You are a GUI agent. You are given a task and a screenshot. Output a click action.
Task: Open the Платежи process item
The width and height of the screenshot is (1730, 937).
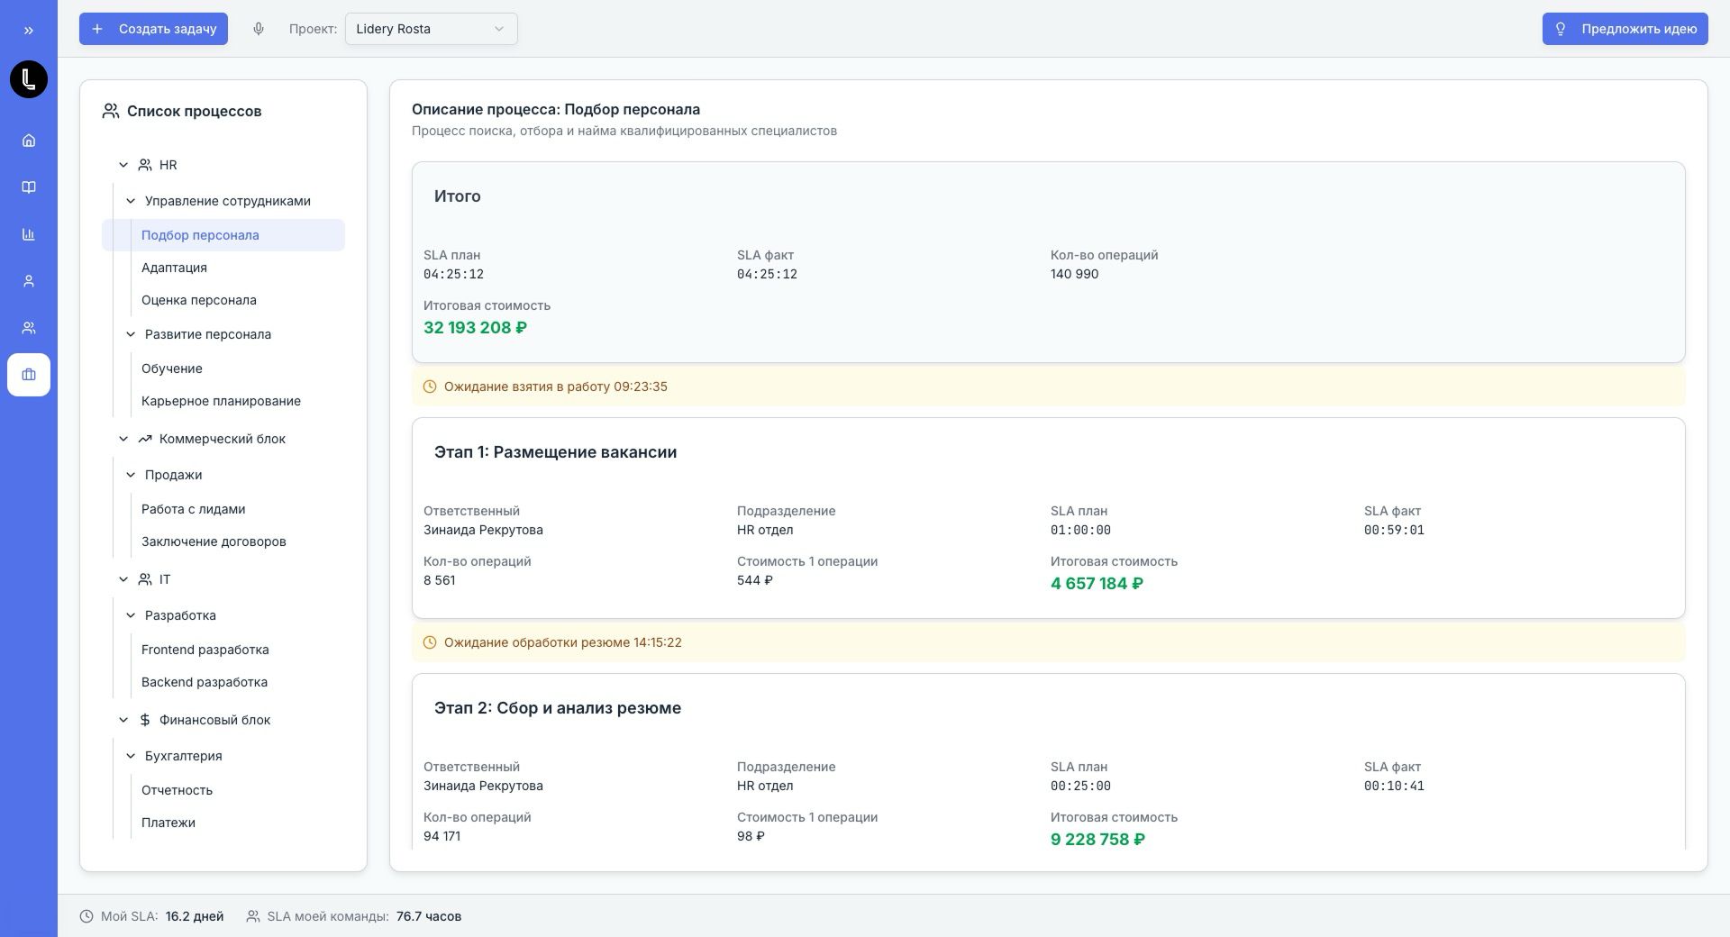(x=168, y=823)
